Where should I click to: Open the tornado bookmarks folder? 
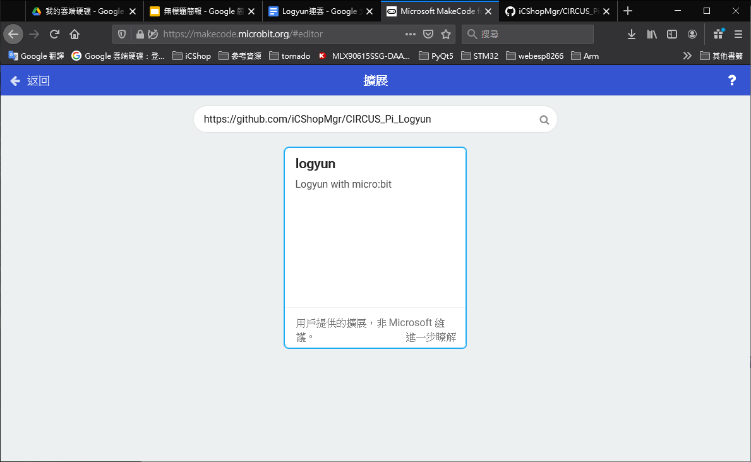290,56
